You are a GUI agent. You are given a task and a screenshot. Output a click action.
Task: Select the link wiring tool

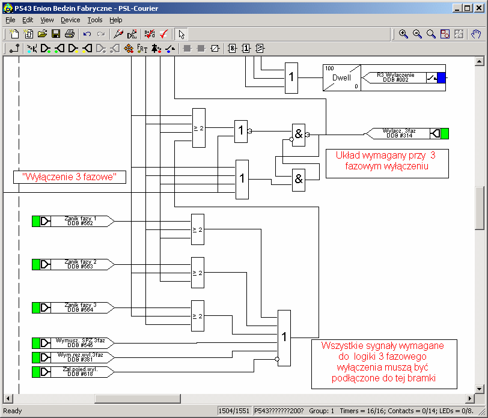coord(14,49)
